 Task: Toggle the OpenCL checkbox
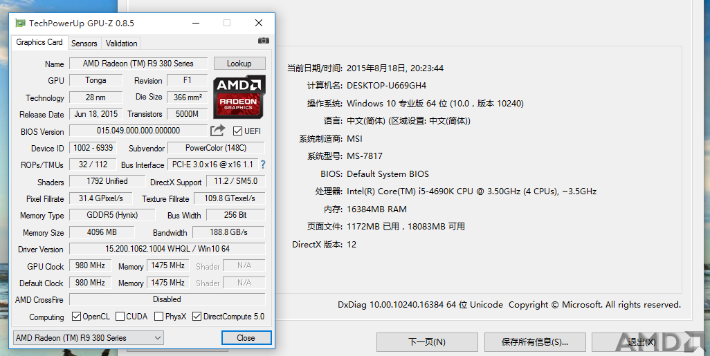click(x=77, y=316)
